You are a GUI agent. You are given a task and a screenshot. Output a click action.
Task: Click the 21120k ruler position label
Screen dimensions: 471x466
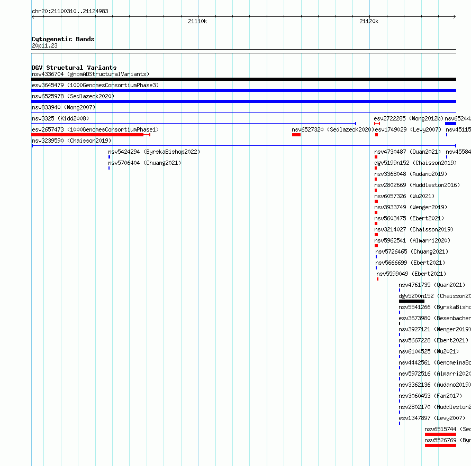click(369, 21)
